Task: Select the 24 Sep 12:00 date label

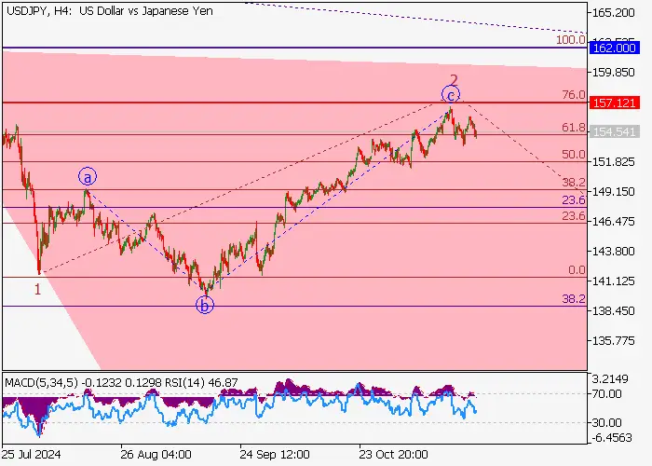Action: (x=275, y=454)
